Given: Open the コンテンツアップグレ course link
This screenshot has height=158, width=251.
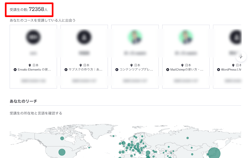Looking at the screenshot, I should point(136,69).
